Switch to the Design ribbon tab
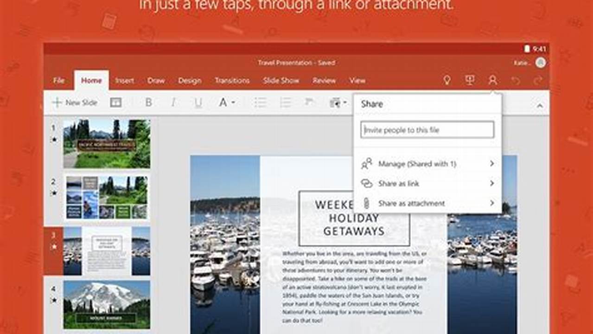593x334 pixels. [x=190, y=80]
